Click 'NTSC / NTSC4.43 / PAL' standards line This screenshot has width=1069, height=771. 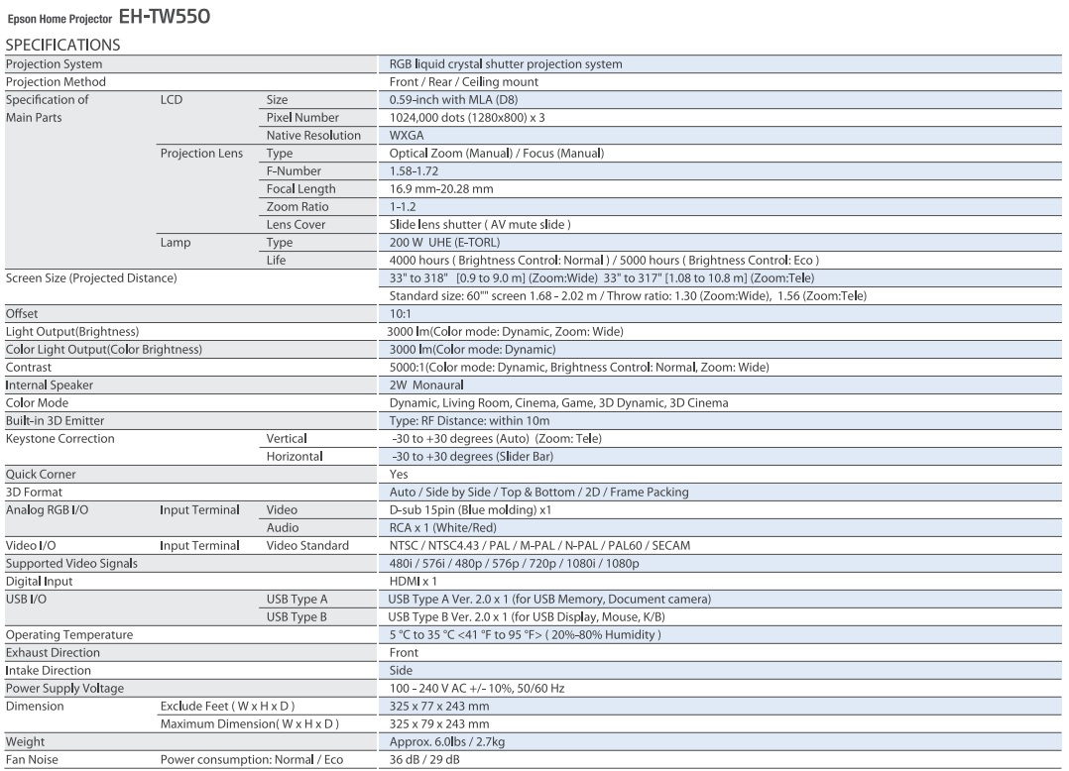pos(539,546)
